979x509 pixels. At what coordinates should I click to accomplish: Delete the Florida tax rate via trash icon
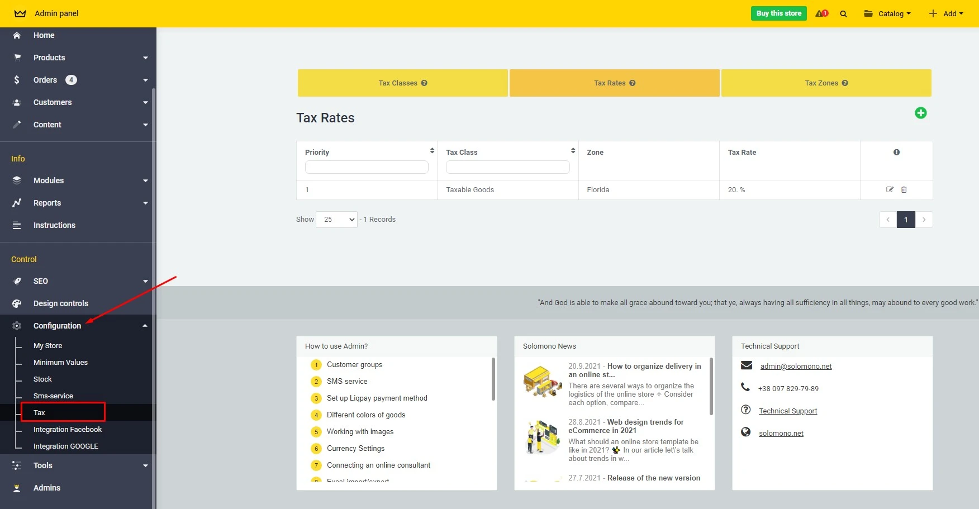click(904, 190)
